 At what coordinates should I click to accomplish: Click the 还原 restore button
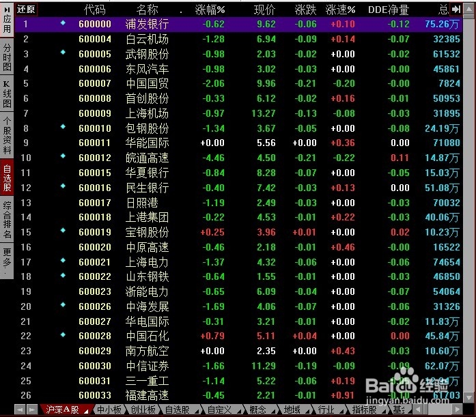point(26,9)
